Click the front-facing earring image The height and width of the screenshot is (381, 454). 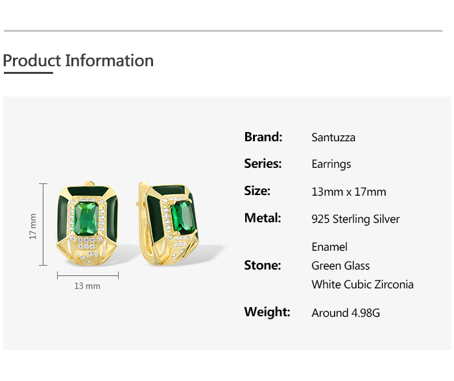tap(86, 224)
